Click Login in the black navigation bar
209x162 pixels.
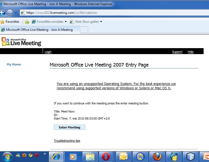tap(48, 52)
